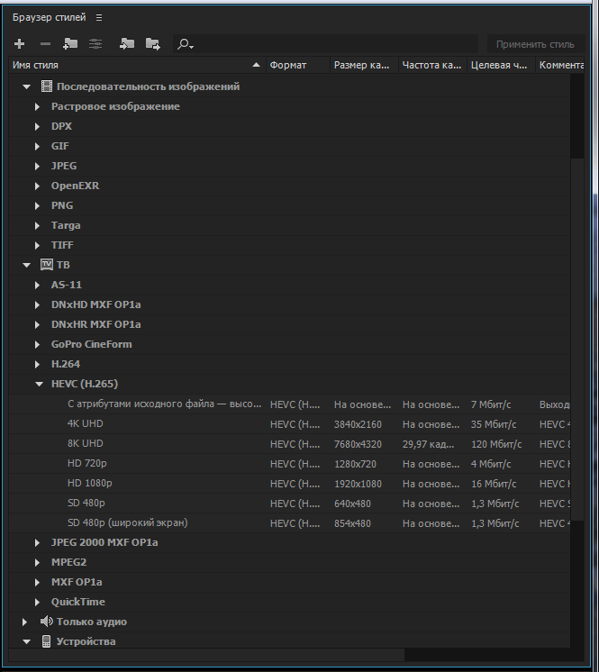Click the 3840x2160 frame size cell
Image resolution: width=599 pixels, height=672 pixels.
pyautogui.click(x=358, y=424)
